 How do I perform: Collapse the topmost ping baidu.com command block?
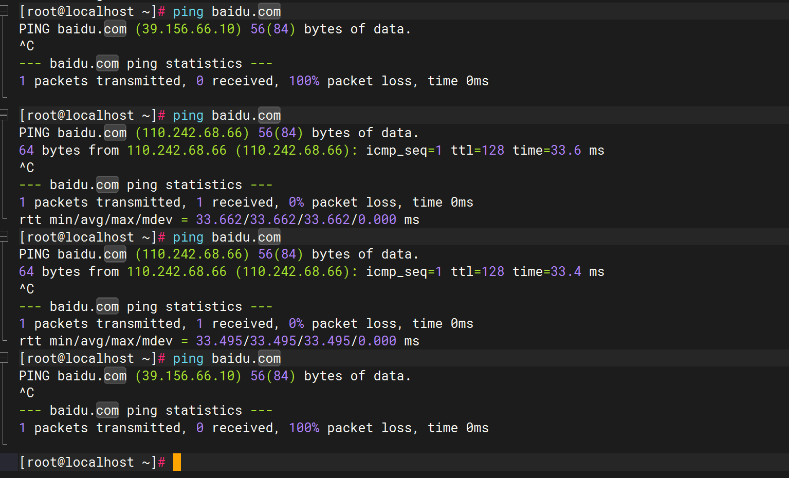[x=4, y=11]
